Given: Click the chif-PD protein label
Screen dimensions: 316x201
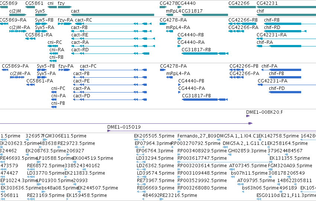Looking at the screenshot, I should point(277,88).
